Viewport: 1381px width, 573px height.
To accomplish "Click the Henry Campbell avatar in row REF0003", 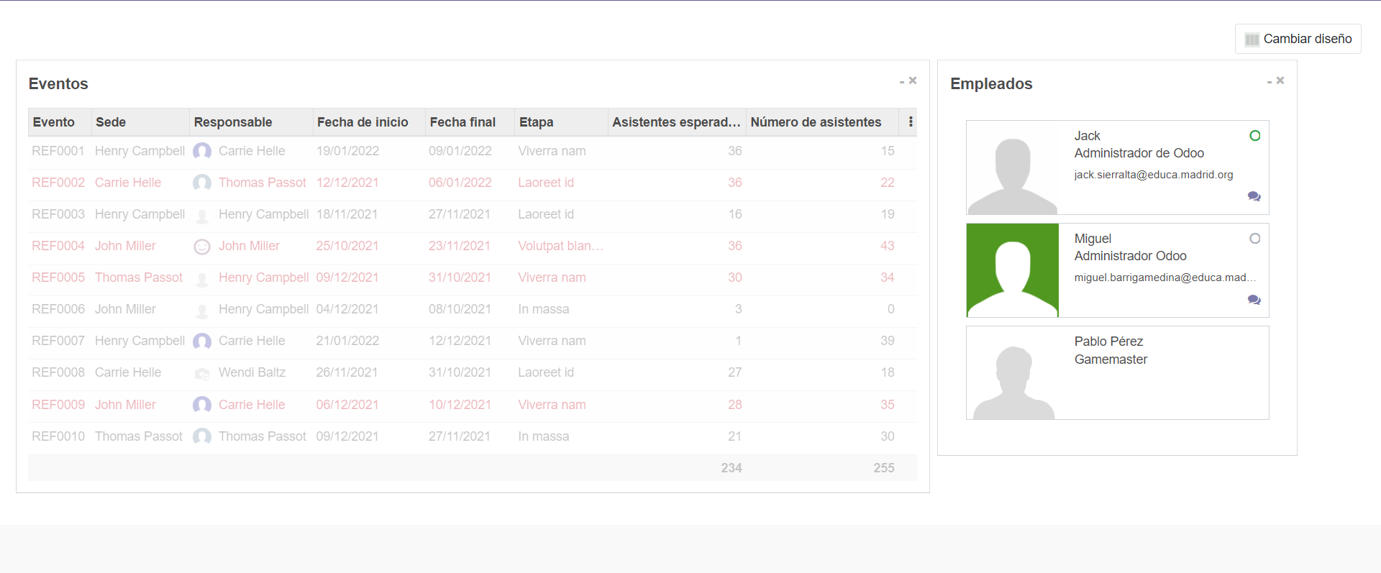I will click(x=202, y=215).
